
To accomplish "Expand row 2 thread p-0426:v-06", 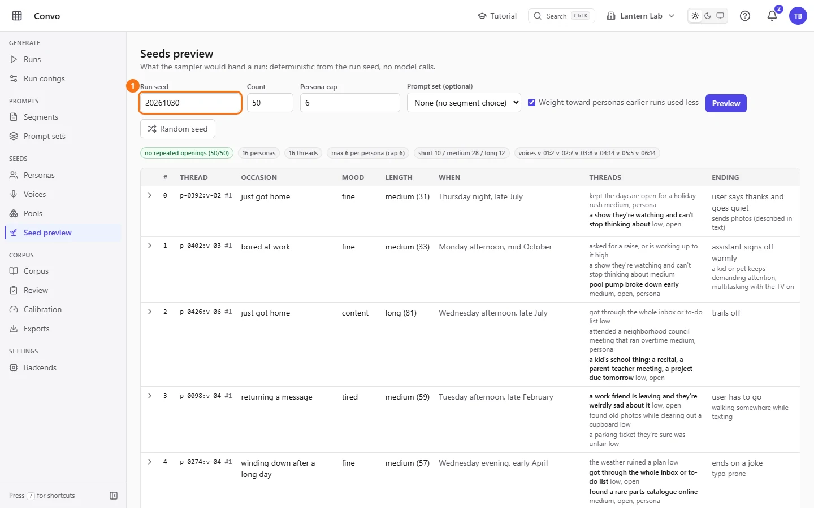I will [x=150, y=312].
